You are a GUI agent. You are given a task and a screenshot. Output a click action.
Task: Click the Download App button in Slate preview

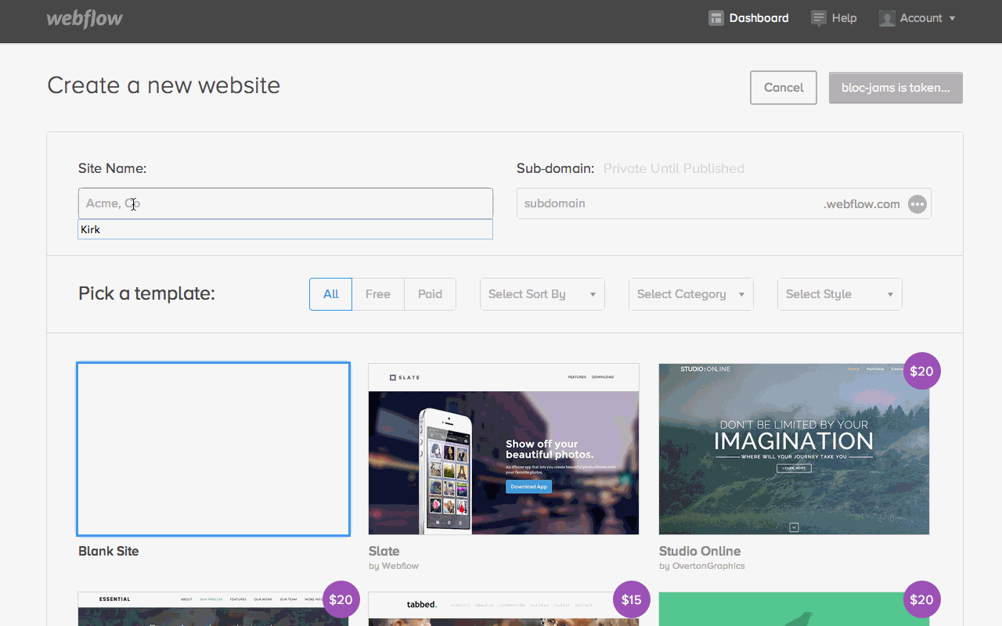click(x=529, y=486)
